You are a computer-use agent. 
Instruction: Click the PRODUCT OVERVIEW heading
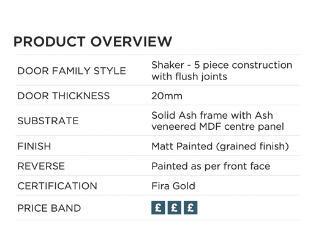pyautogui.click(x=93, y=42)
